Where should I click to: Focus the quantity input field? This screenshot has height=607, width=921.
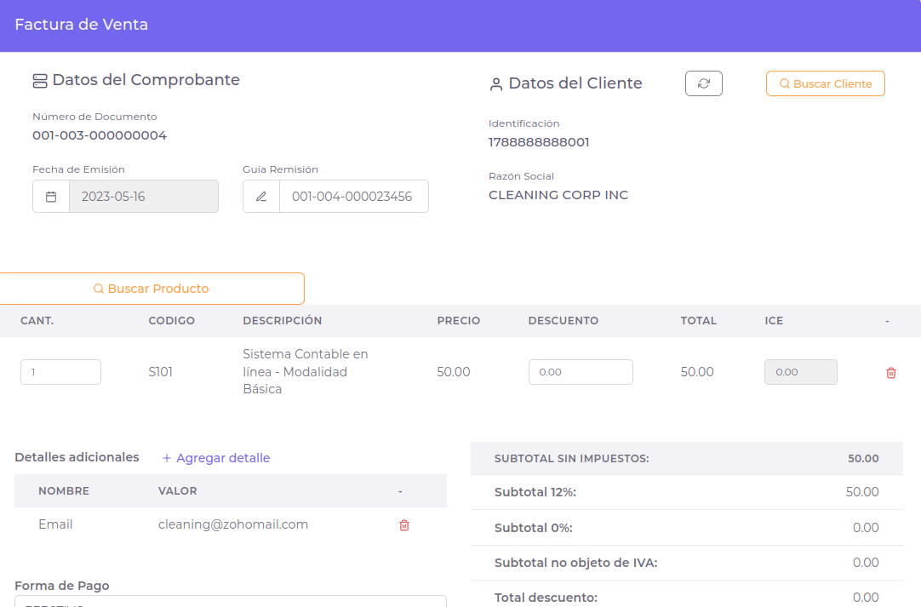click(x=60, y=372)
